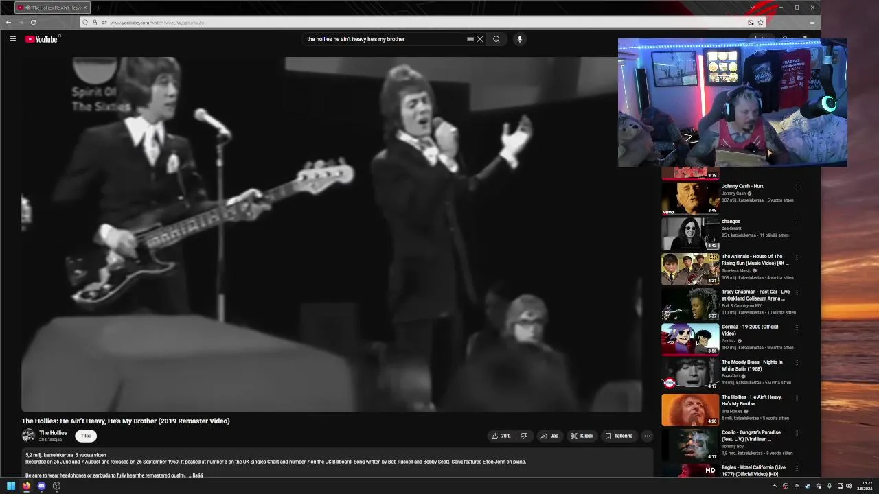Open Tommy Boy channel link
The height and width of the screenshot is (494, 879).
[732, 446]
